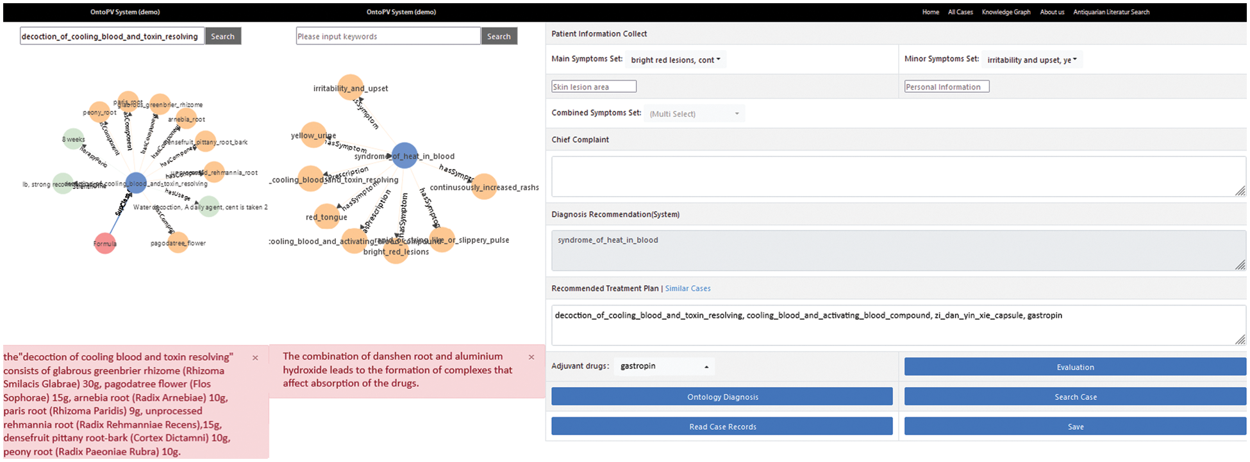Select the continuously_increased_rashs node
This screenshot has width=1250, height=462.
pyautogui.click(x=484, y=187)
